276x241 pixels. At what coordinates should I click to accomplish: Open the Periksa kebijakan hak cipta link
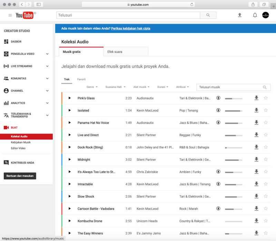[x=130, y=28]
